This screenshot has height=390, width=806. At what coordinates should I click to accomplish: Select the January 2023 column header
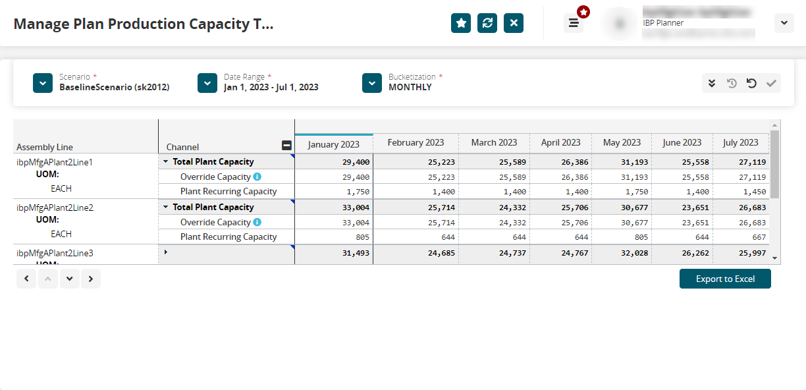[x=334, y=144]
